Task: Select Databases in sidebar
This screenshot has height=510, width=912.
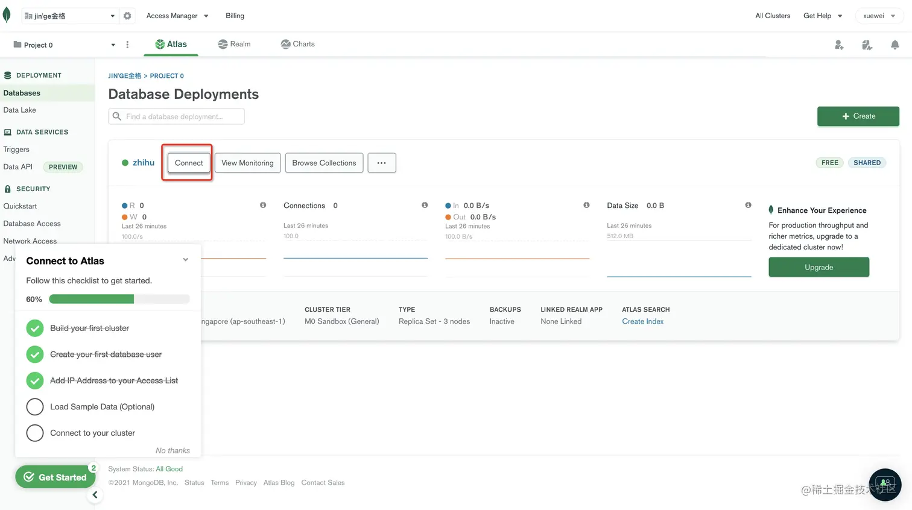Action: tap(47, 93)
